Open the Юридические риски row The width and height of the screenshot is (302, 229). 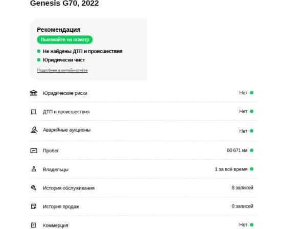tap(143, 93)
